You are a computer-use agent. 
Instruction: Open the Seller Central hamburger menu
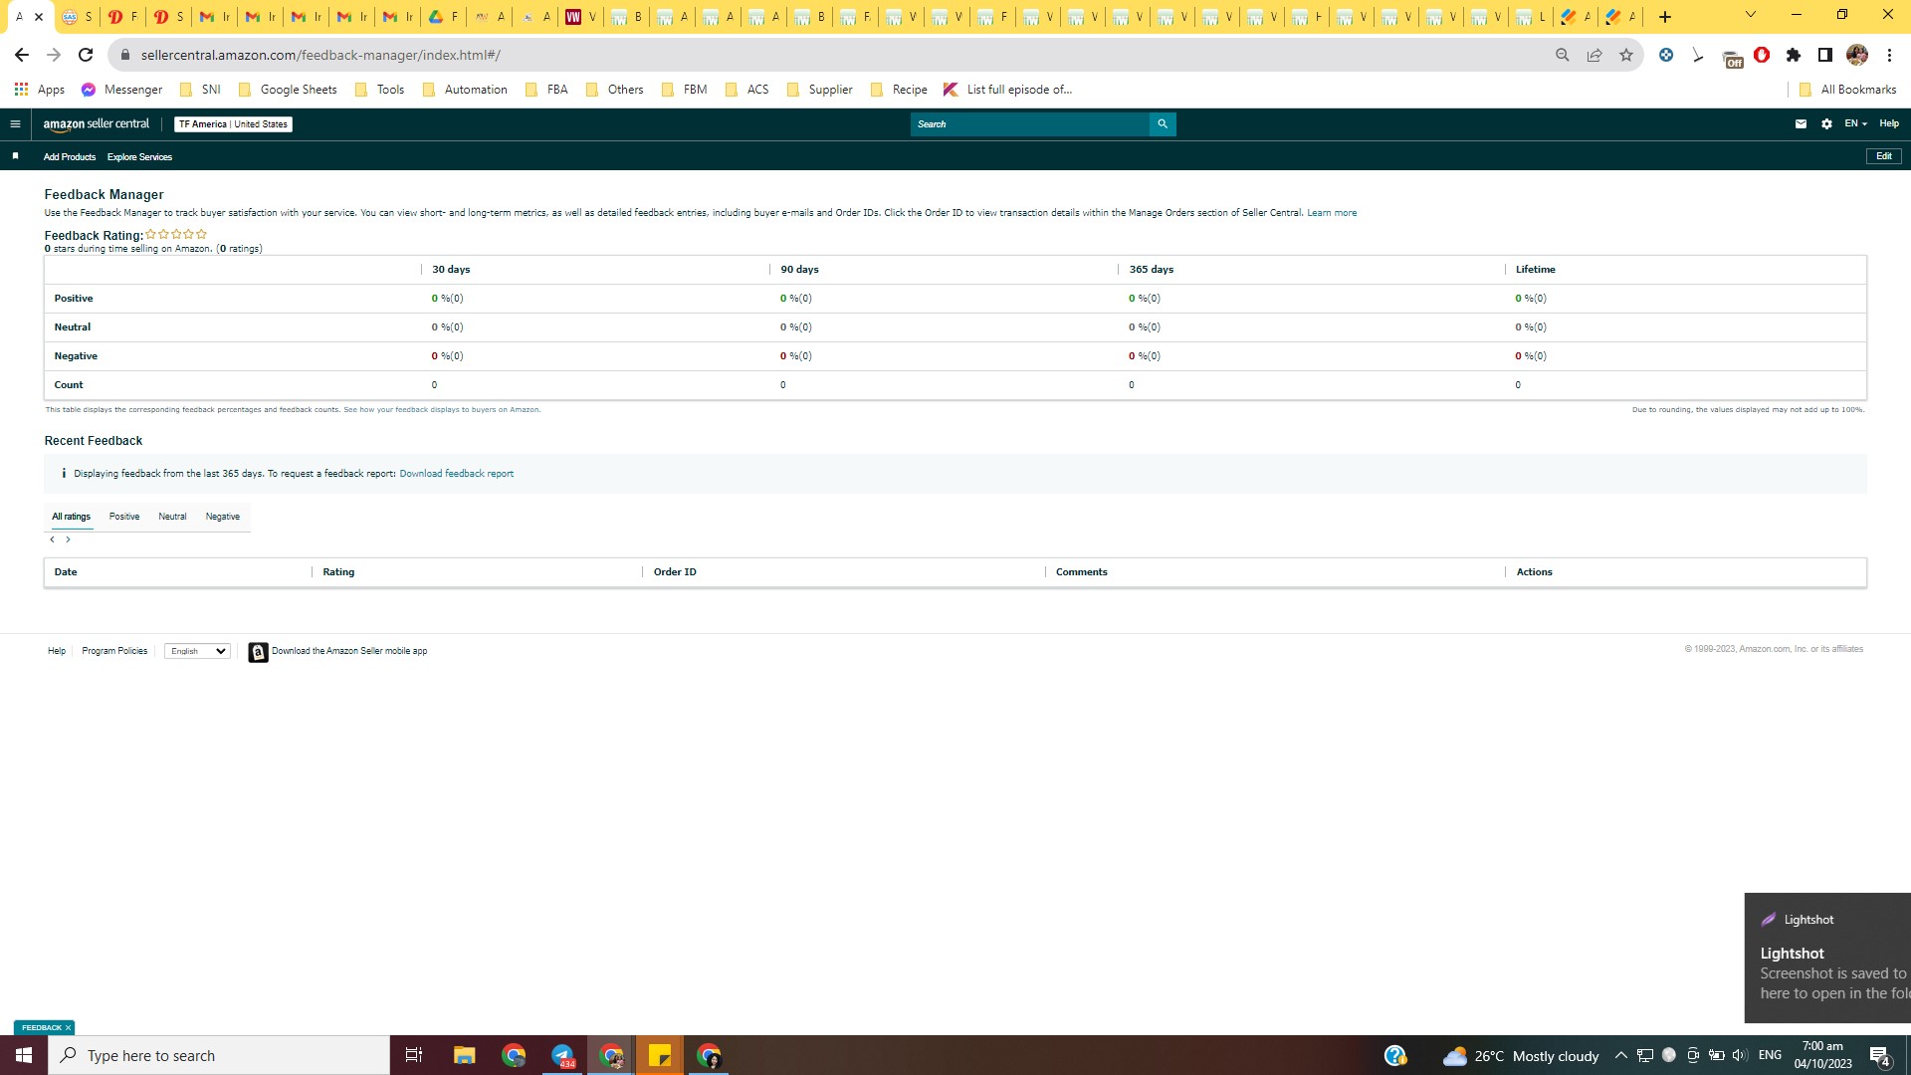[x=15, y=124]
